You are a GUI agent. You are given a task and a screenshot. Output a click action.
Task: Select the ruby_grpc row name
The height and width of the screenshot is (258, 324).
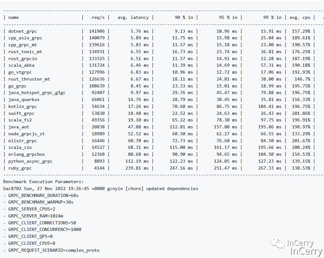tap(20, 168)
